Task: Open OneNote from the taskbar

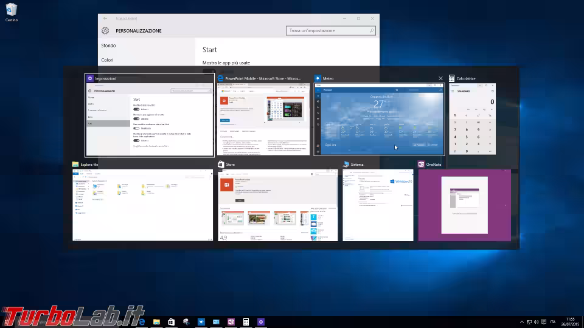Action: coord(231,322)
